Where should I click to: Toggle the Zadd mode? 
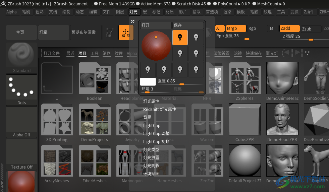[289, 28]
